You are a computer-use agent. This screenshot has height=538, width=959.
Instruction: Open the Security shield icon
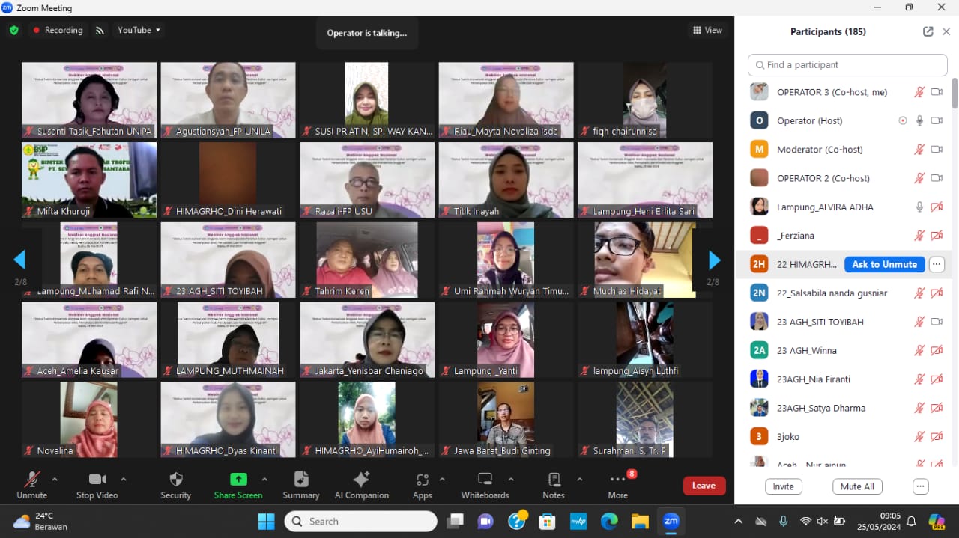(x=176, y=480)
